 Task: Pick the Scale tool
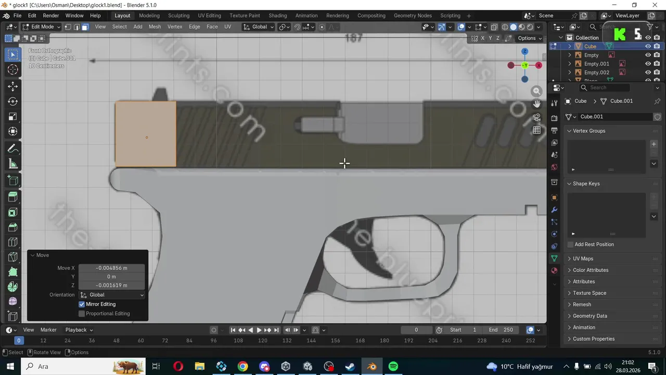pyautogui.click(x=13, y=117)
